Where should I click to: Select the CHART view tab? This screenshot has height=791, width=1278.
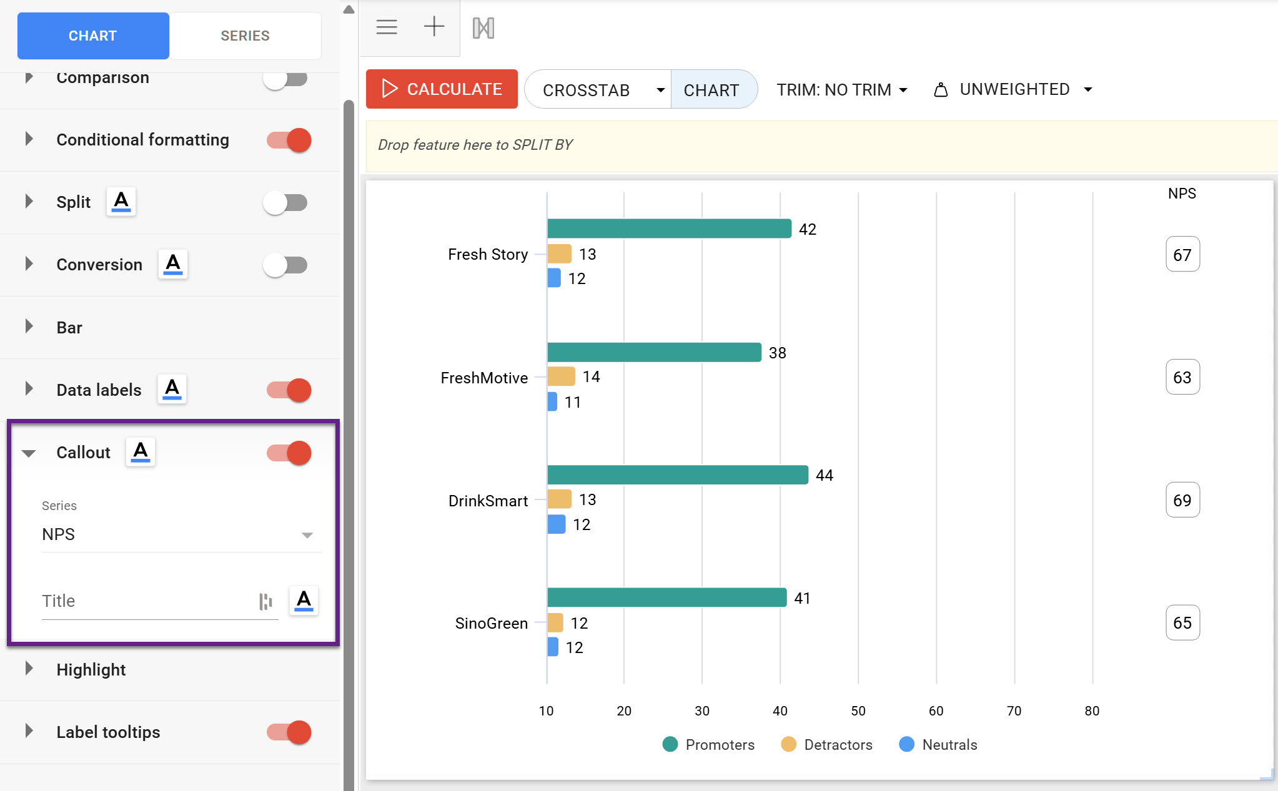[711, 90]
